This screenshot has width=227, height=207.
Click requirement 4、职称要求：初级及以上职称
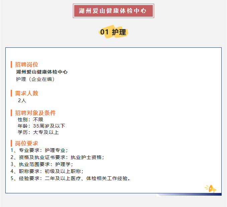pos(47,171)
